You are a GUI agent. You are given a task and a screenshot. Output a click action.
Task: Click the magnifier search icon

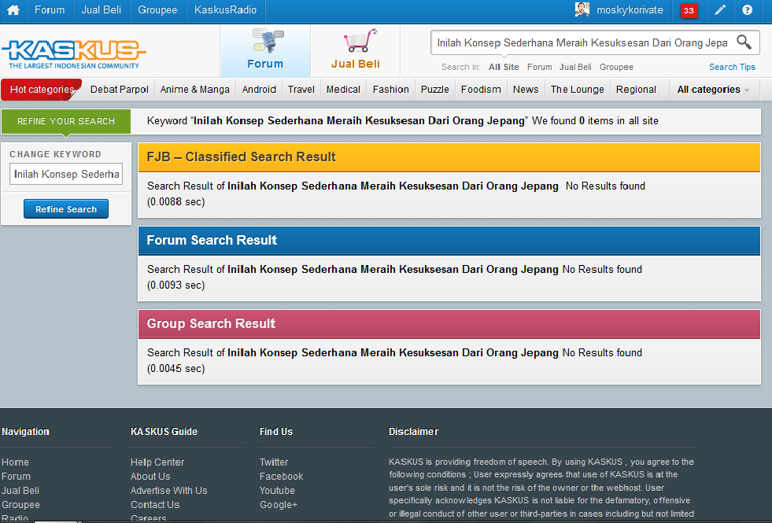pyautogui.click(x=744, y=42)
